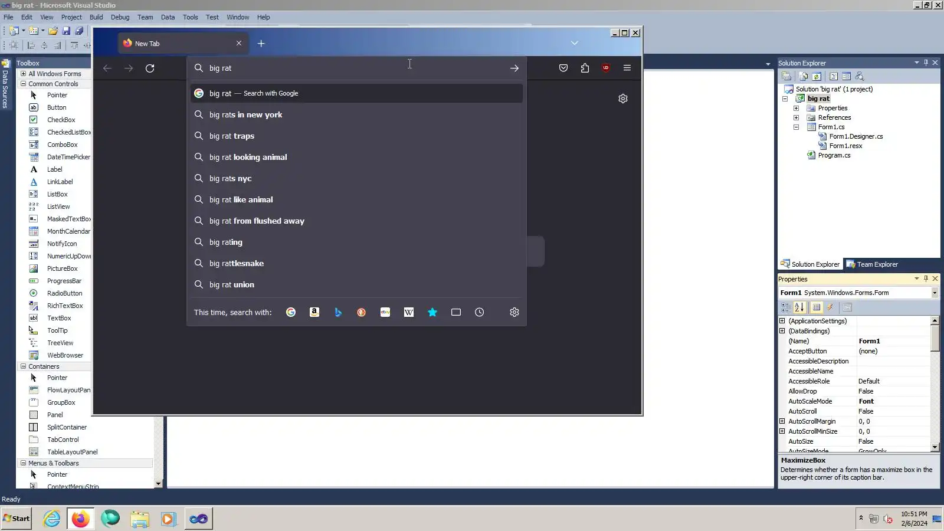Screen dimensions: 944x531
Task: Open the Form1 object selector dropdown
Action: [935, 293]
